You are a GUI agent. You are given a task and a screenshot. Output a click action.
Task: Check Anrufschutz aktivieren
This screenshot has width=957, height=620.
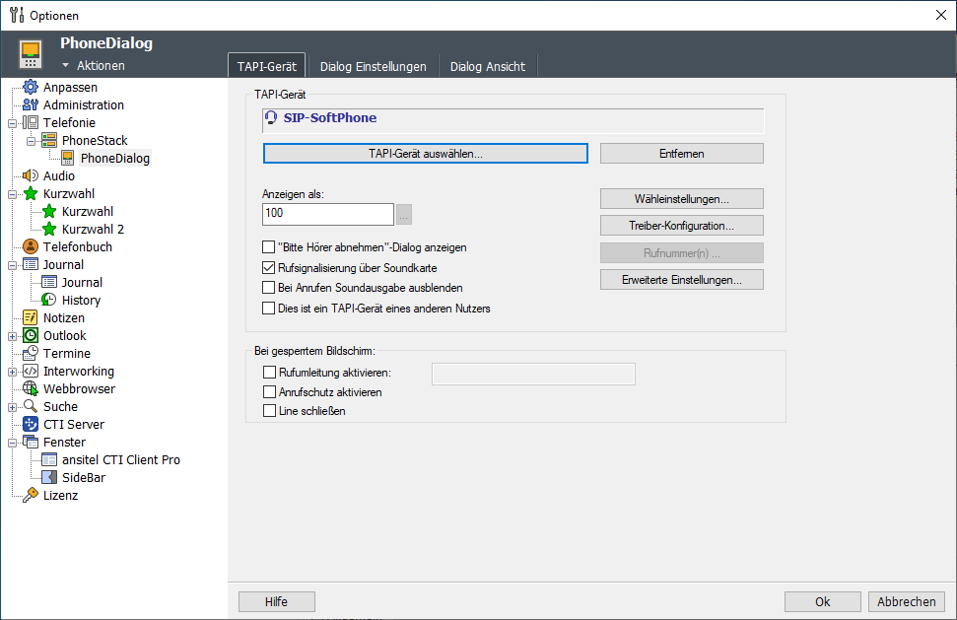267,391
